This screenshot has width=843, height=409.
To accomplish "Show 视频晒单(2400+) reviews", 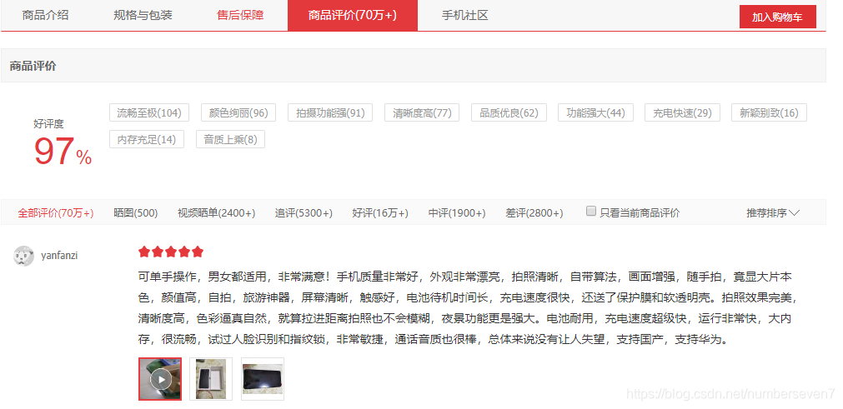I will point(216,213).
